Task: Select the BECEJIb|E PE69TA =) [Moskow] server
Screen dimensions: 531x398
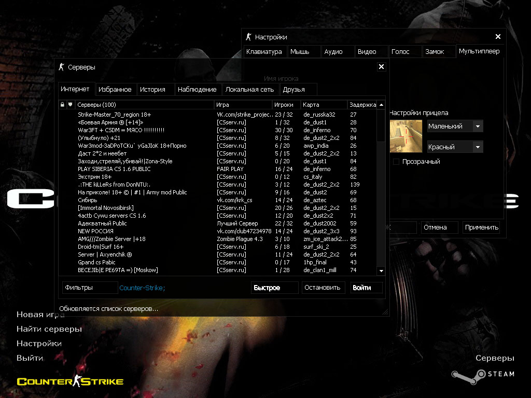Action: [217, 271]
